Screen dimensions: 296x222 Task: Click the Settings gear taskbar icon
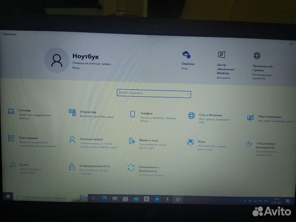(178, 199)
